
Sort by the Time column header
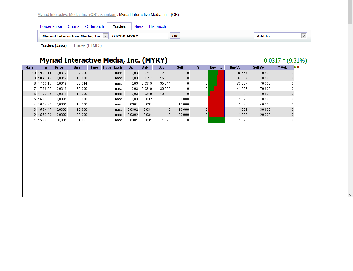44,67
